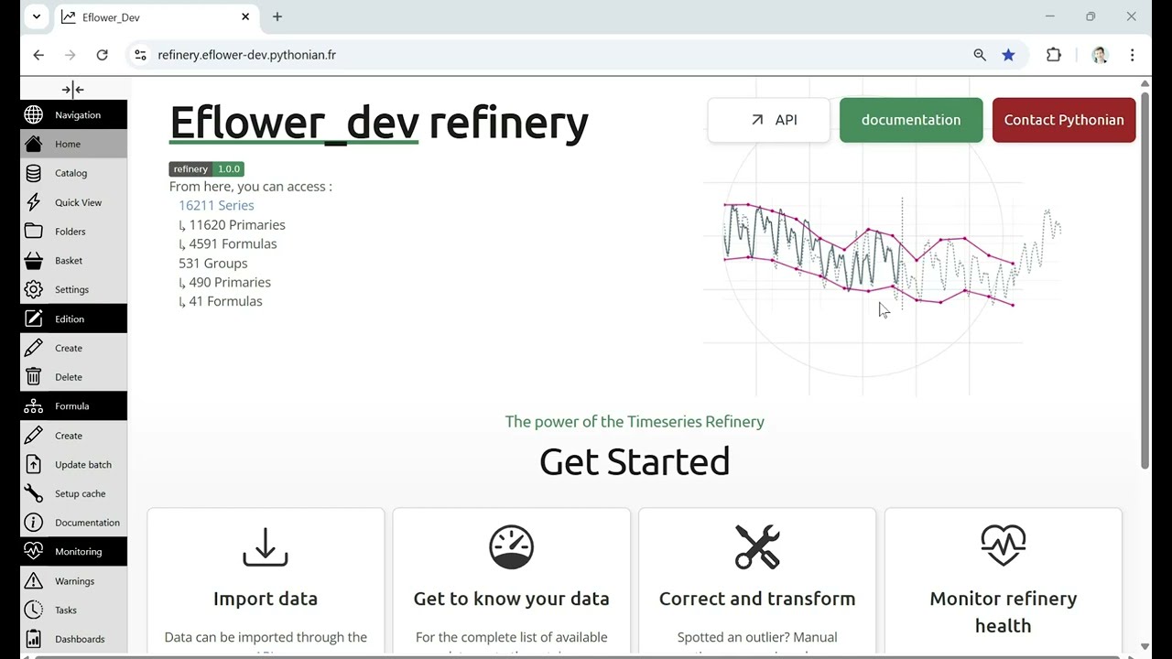Click the API button
The image size is (1172, 659).
[769, 120]
